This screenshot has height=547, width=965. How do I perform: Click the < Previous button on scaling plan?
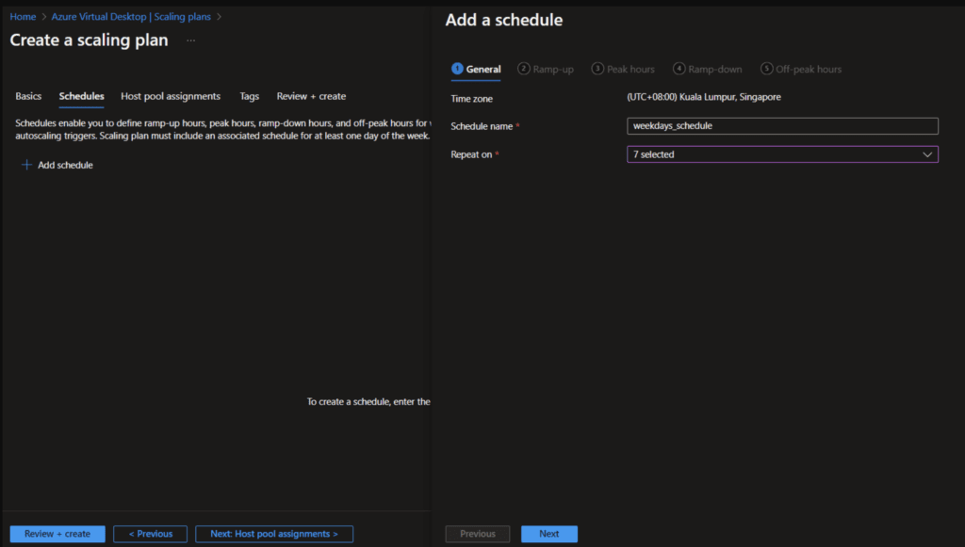tap(150, 534)
